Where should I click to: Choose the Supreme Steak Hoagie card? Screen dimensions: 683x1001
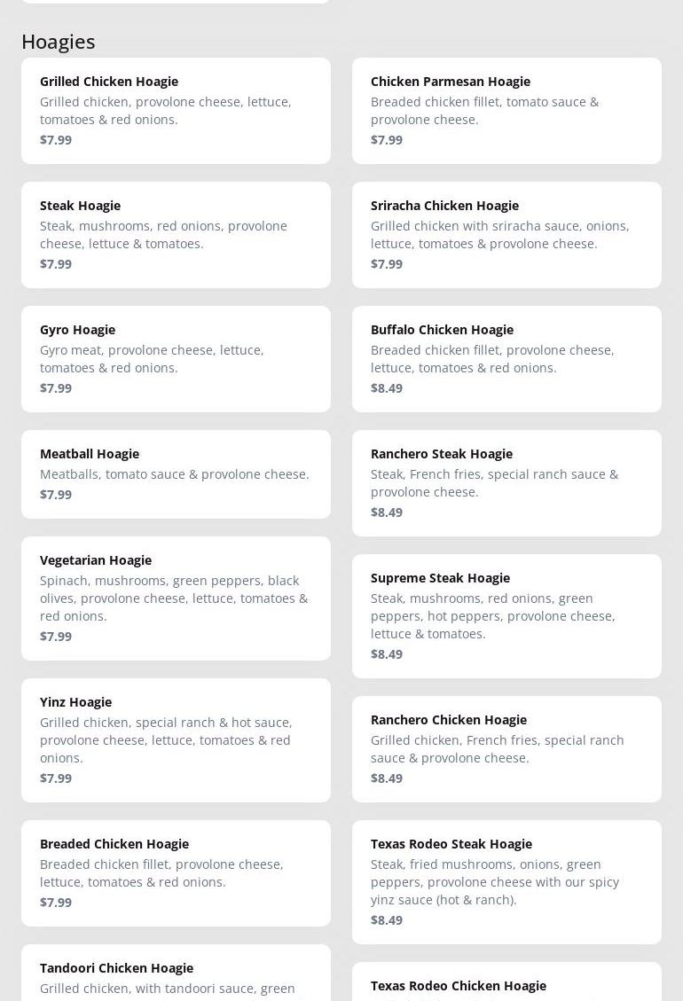(x=506, y=615)
